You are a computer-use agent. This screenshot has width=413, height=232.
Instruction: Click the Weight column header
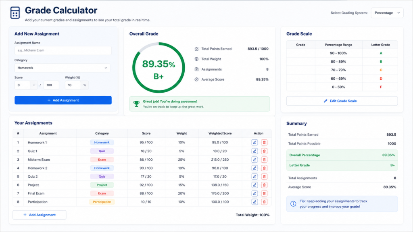point(181,133)
